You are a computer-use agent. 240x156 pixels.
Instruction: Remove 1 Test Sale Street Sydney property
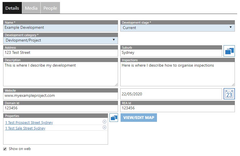104,127
